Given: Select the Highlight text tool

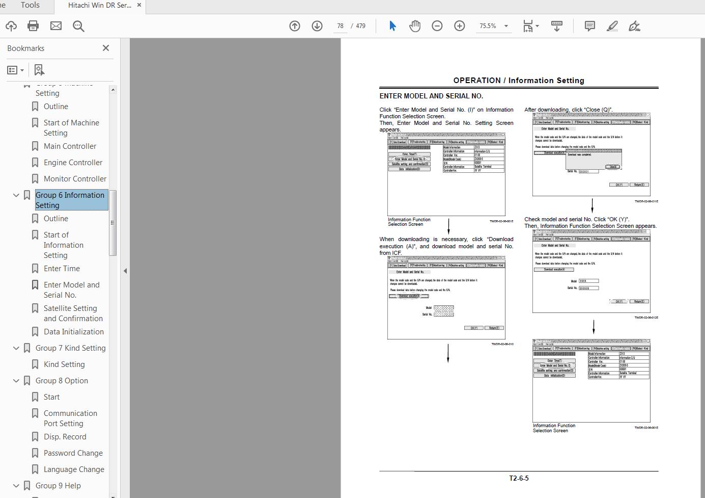Looking at the screenshot, I should click(x=612, y=26).
